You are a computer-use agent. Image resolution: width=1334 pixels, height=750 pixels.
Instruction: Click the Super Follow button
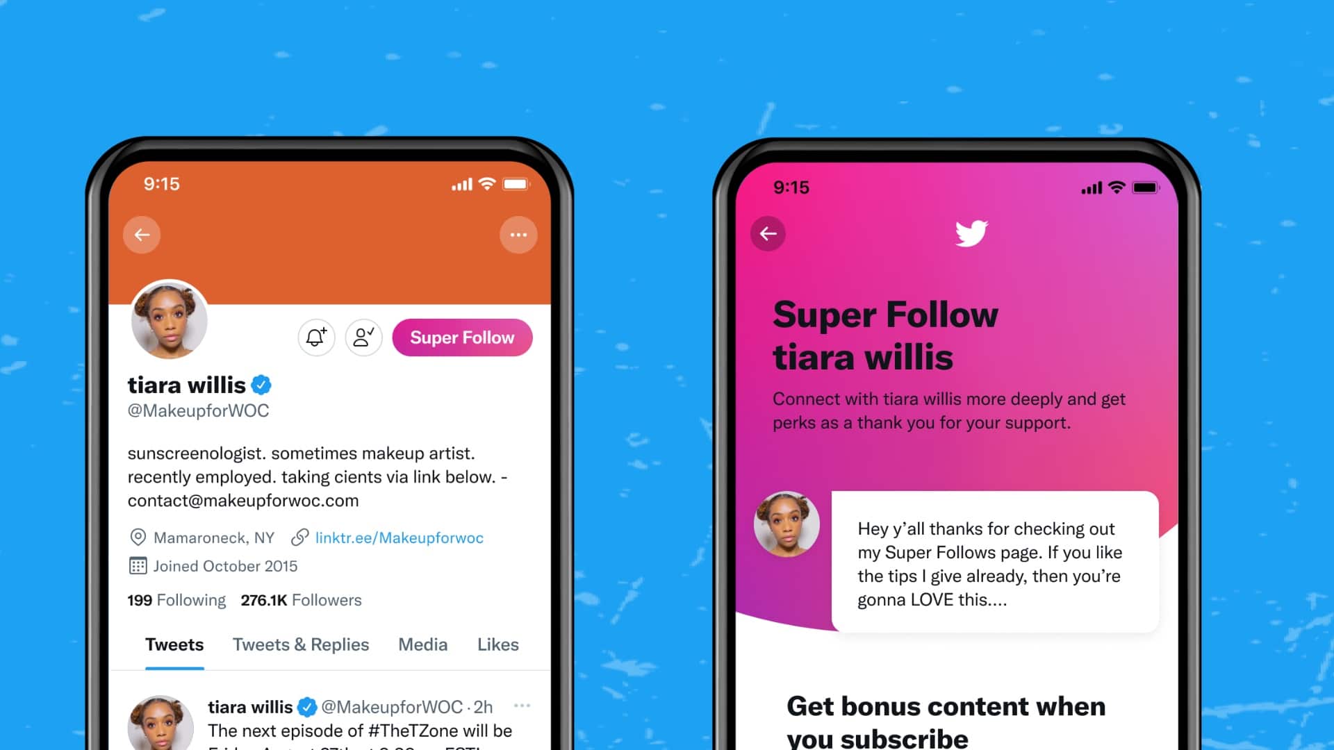tap(462, 338)
